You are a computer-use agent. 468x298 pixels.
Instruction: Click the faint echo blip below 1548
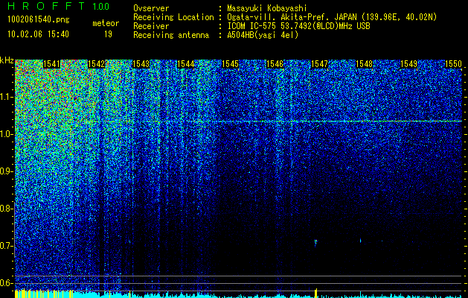[x=361, y=241]
